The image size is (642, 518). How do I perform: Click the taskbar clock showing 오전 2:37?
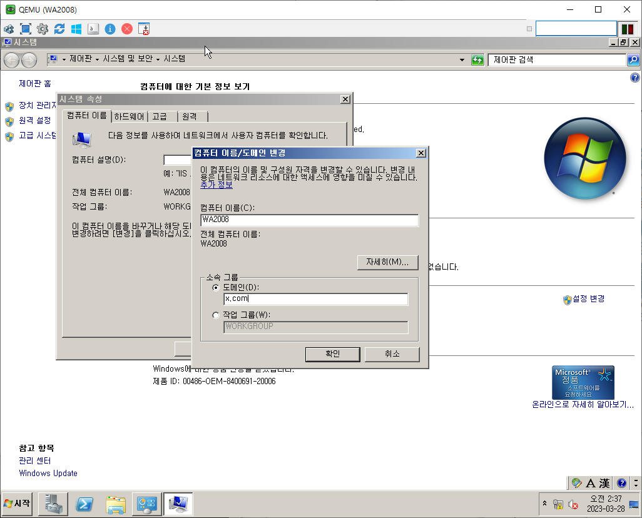pyautogui.click(x=606, y=504)
